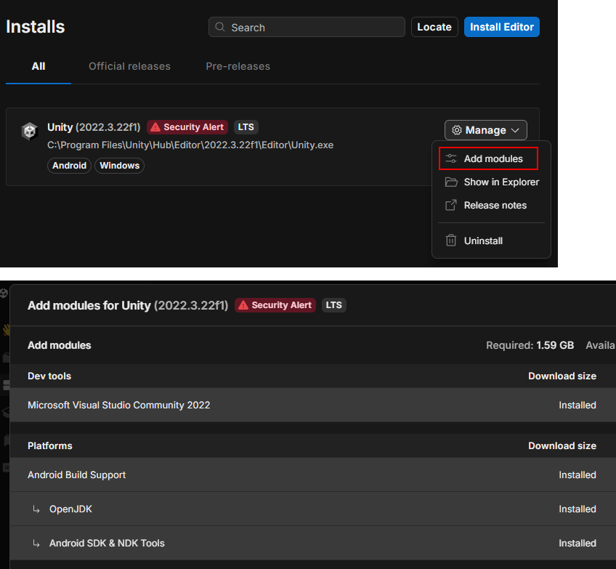Click the Android platform tag on the install
The image size is (616, 569).
coord(70,166)
